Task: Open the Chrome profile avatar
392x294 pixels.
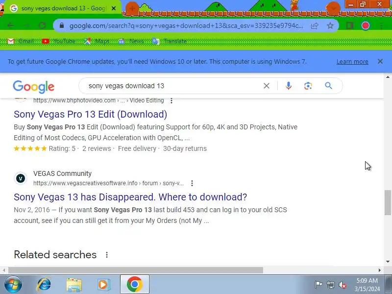Action: pyautogui.click(x=365, y=25)
